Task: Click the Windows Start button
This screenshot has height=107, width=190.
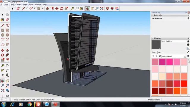Action: (x=4, y=104)
